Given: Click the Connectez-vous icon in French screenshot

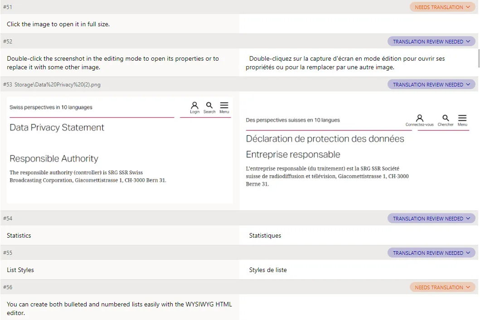Looking at the screenshot, I should pos(420,118).
